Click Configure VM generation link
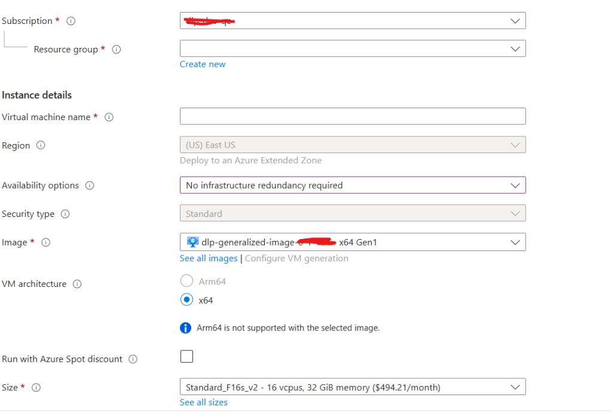The height and width of the screenshot is (419, 612). click(x=296, y=258)
